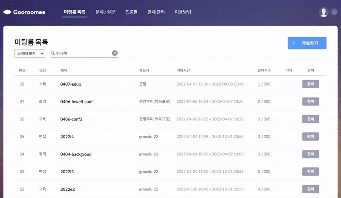Image resolution: width=341 pixels, height=198 pixels.
Task: Select row number 28
Action: click(22, 84)
